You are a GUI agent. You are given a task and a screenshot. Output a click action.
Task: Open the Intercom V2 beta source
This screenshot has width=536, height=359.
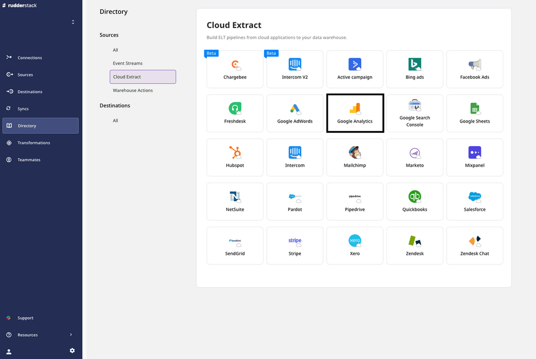[x=295, y=69]
